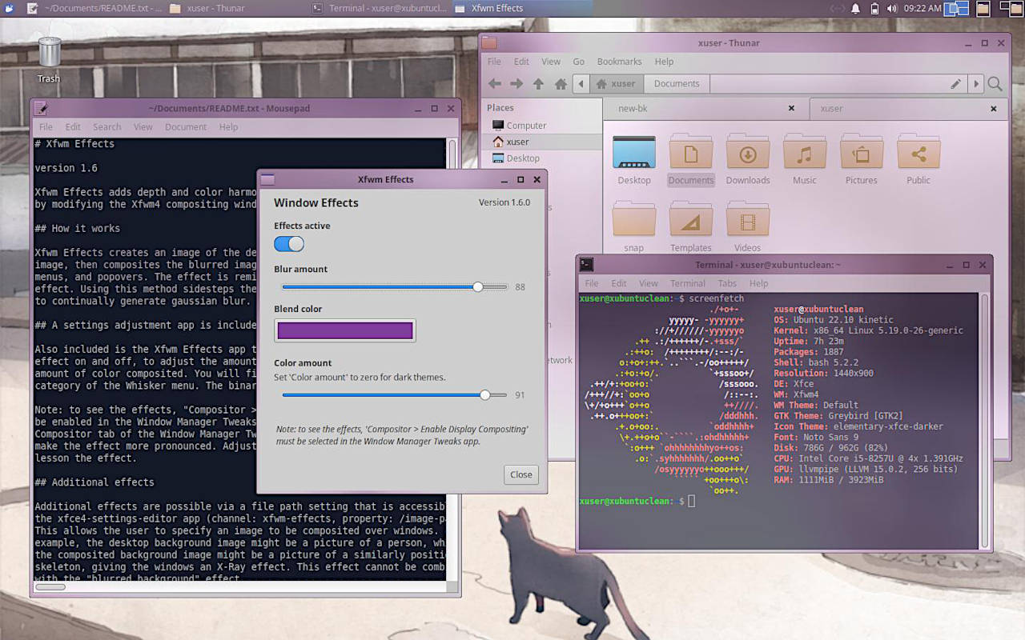Close the xuser tab in Thunar
Image resolution: width=1025 pixels, height=640 pixels.
coord(994,108)
